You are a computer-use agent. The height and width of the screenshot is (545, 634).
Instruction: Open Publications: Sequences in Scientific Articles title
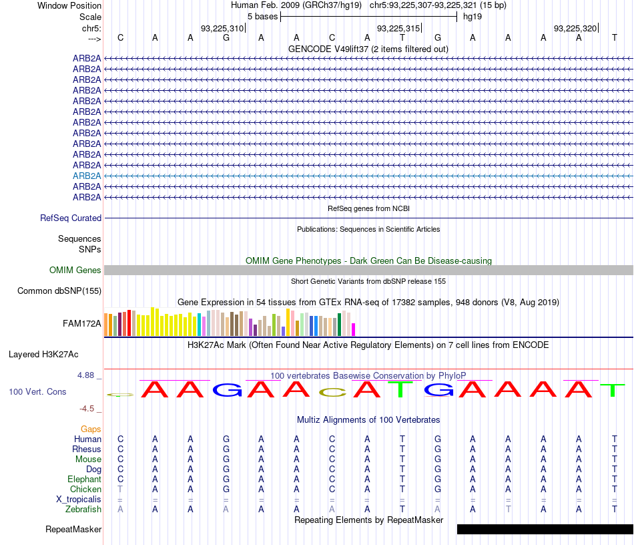[x=368, y=229]
